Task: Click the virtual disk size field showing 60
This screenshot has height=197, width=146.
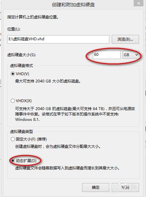Action: coord(107,55)
